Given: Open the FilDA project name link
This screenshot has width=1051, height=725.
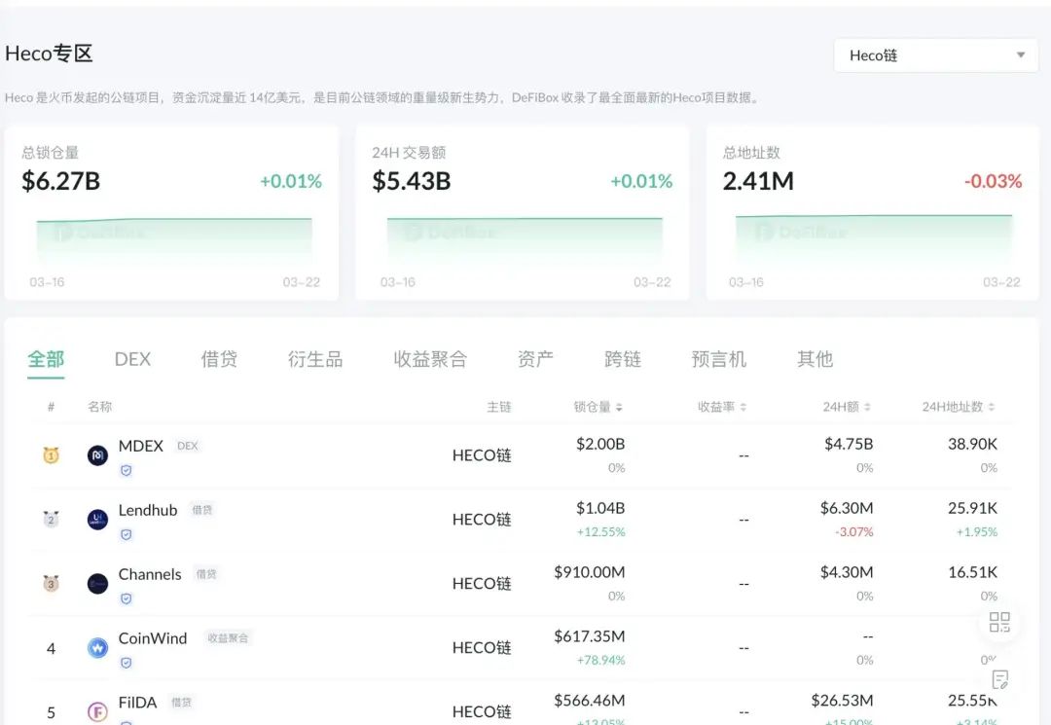Looking at the screenshot, I should pos(137,703).
